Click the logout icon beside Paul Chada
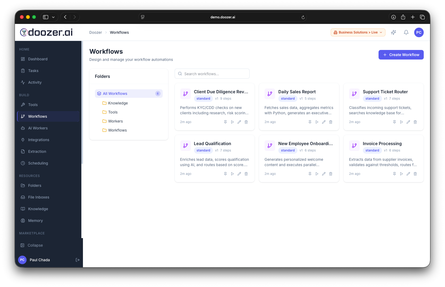This screenshot has width=445, height=287. 77,260
